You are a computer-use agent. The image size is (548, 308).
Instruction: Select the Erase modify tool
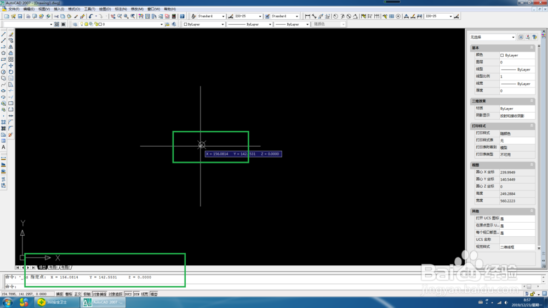[11, 34]
